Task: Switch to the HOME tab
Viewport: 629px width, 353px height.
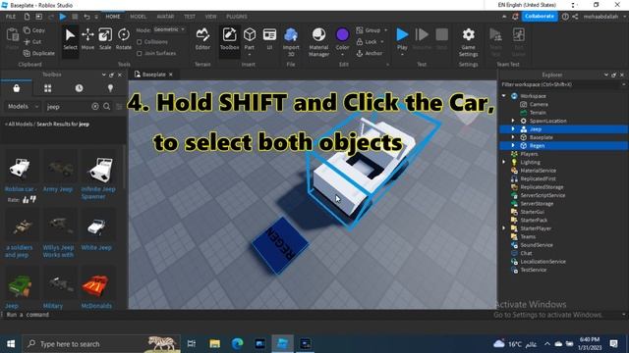Action: tap(113, 17)
